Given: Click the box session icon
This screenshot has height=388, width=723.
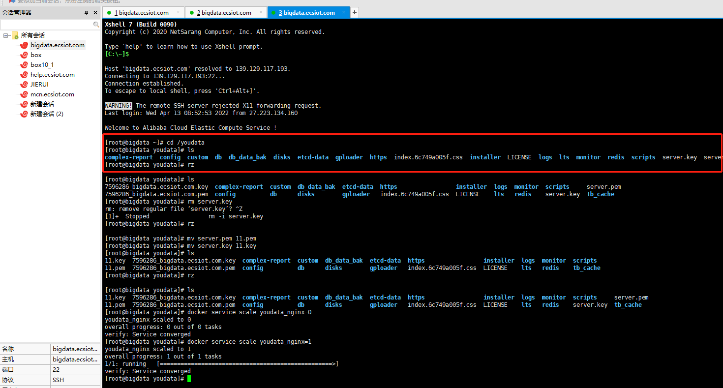Looking at the screenshot, I should [x=24, y=55].
